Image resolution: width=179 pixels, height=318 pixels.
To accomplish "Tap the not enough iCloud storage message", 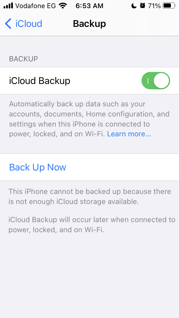I will [90, 196].
